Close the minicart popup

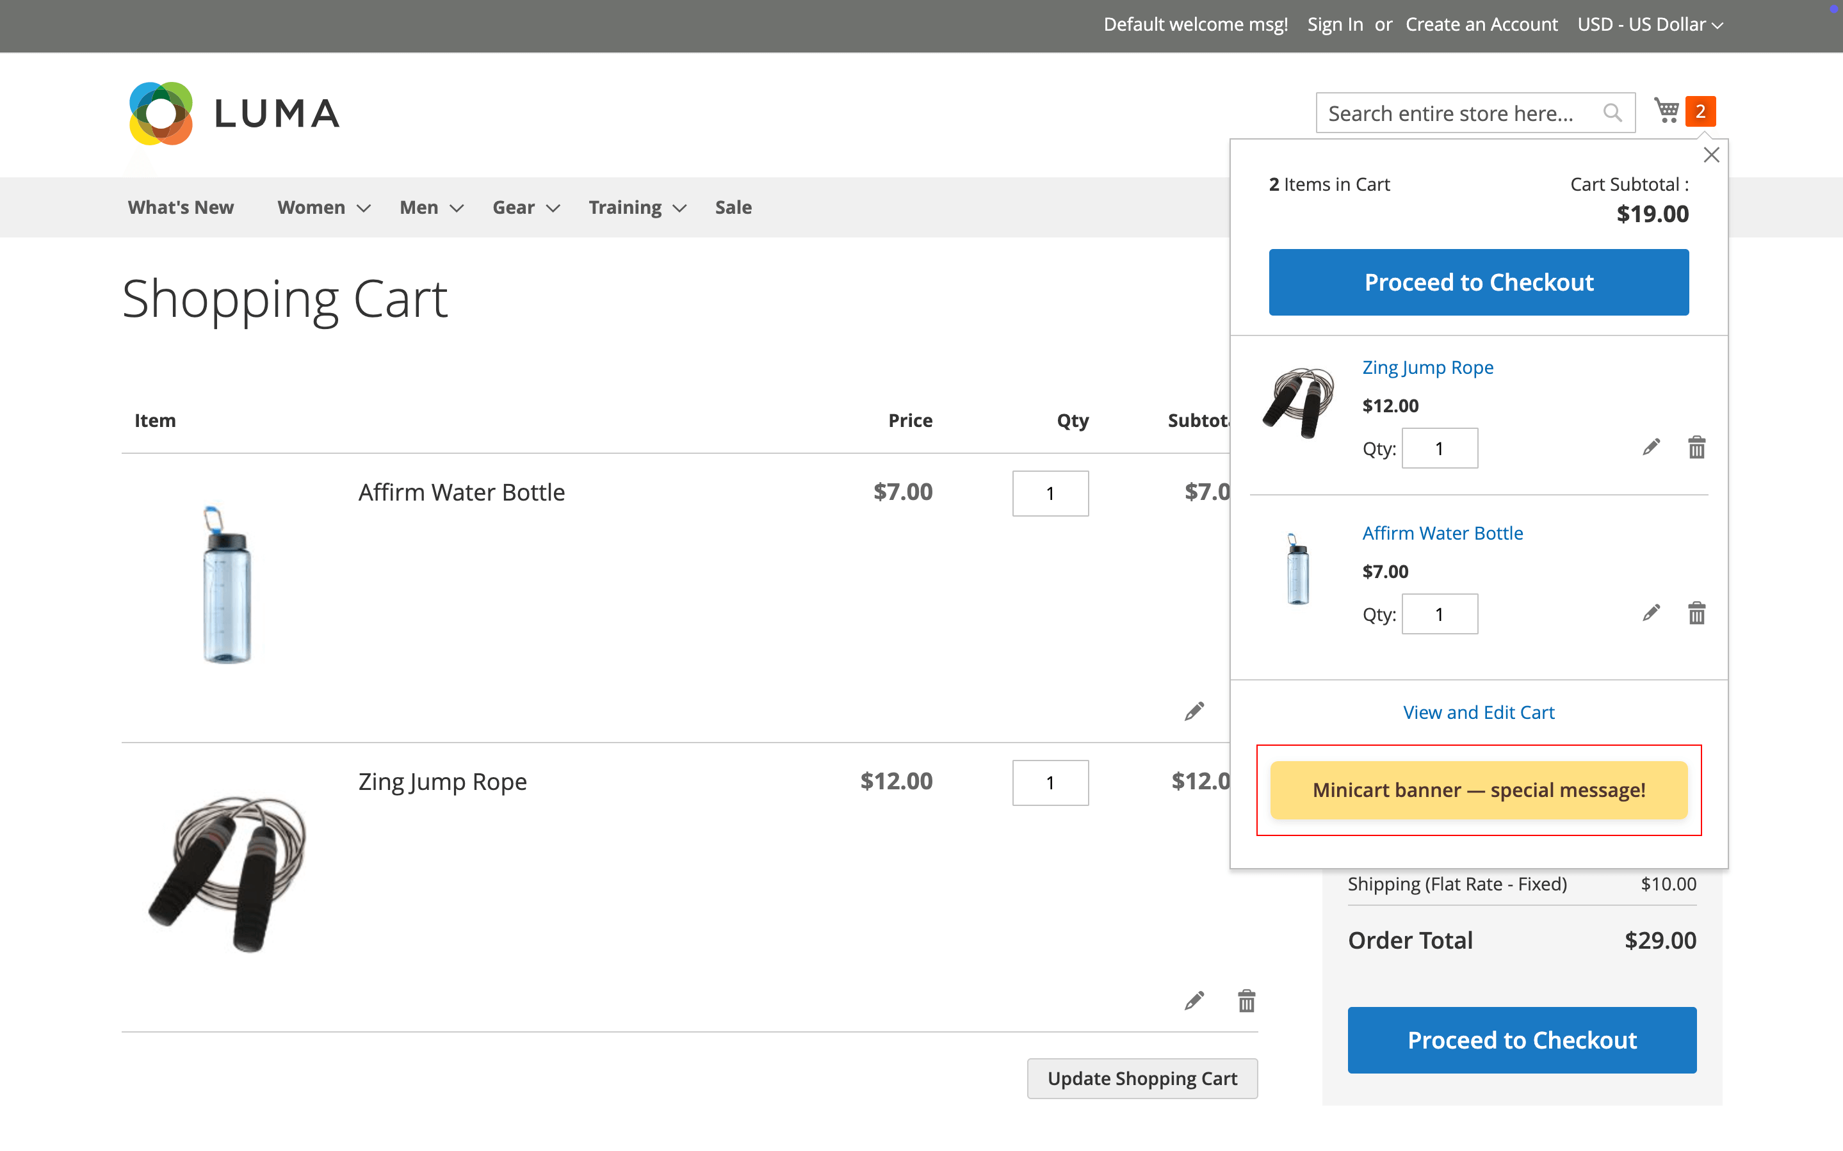(x=1711, y=154)
